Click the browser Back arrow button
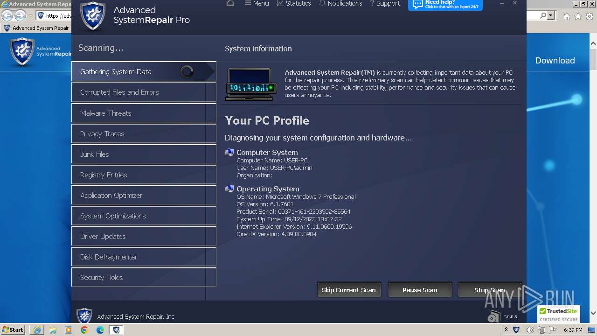 tap(7, 16)
